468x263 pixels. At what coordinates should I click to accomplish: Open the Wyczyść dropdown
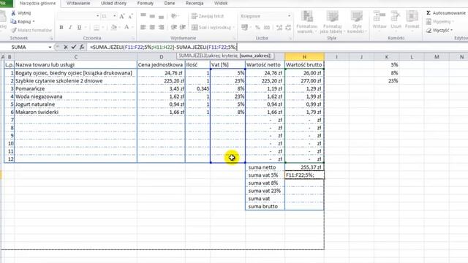[x=439, y=30]
